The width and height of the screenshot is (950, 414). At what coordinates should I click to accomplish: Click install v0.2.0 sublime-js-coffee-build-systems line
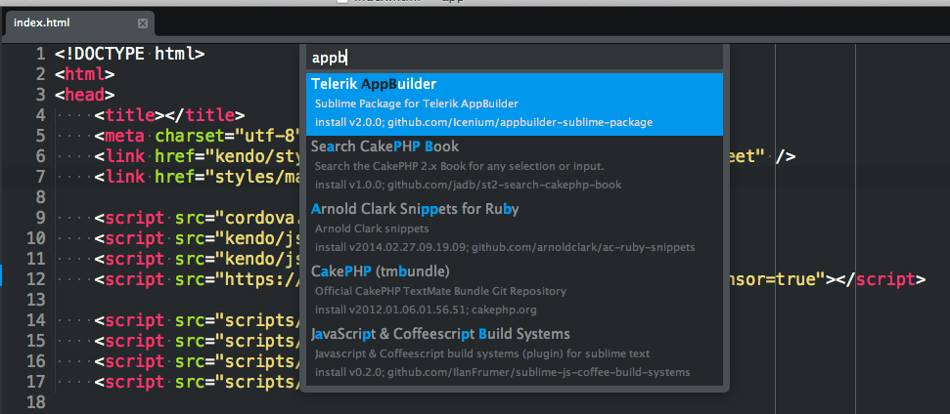click(x=502, y=372)
